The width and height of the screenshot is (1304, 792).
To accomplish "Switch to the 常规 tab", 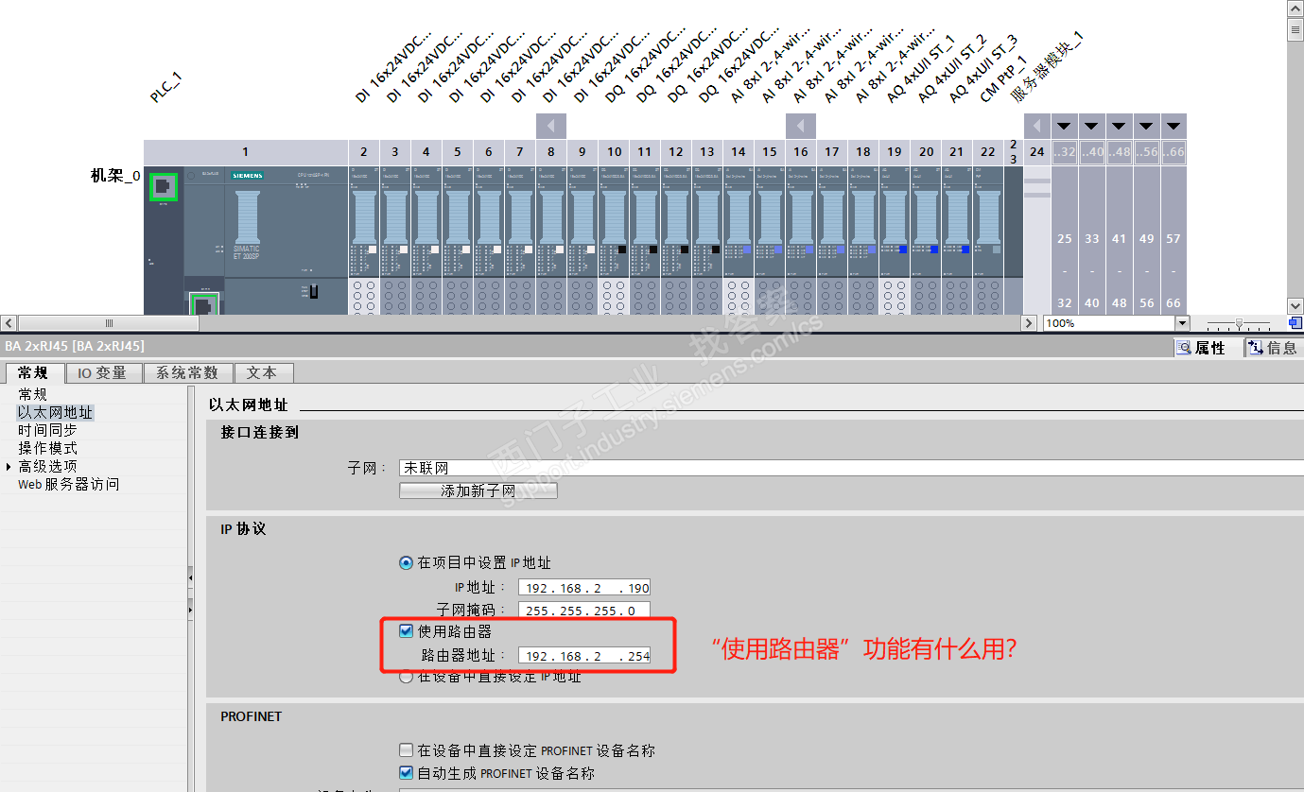I will pos(34,373).
